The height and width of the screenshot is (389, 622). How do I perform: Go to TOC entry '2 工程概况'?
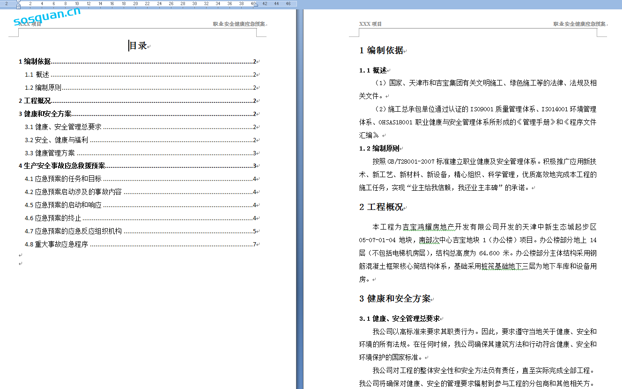(x=35, y=101)
